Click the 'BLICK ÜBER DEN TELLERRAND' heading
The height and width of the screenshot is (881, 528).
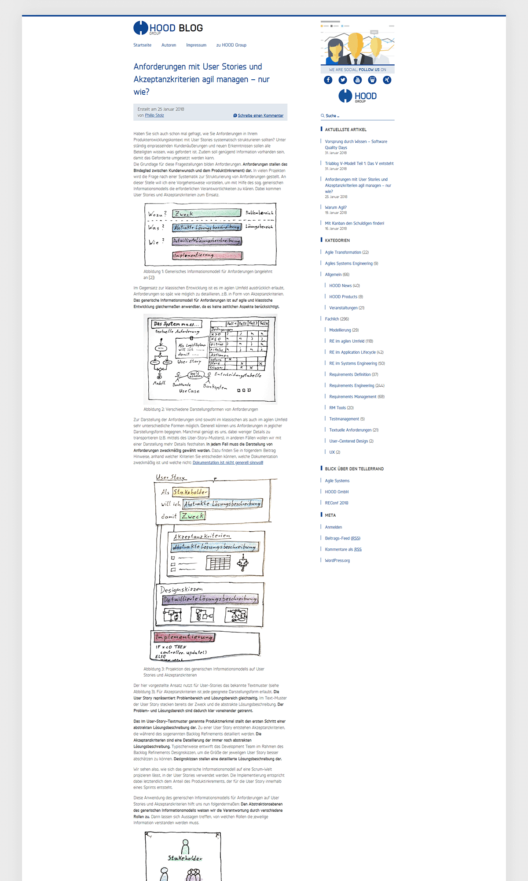(x=354, y=469)
